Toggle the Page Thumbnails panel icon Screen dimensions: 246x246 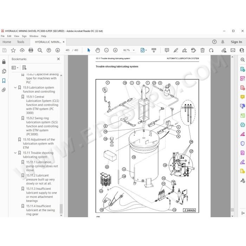[4, 71]
